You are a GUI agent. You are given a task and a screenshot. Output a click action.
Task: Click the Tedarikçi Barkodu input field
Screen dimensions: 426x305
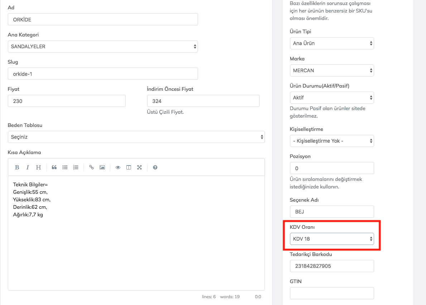331,266
